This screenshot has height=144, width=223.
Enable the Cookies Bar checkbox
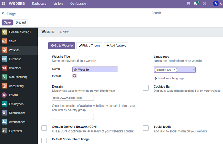[x=146, y=88]
